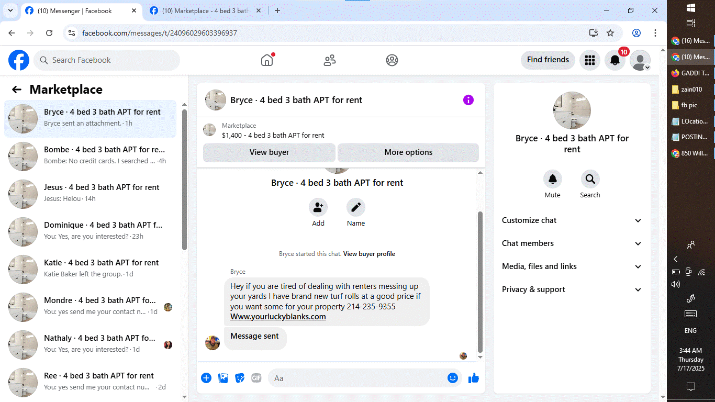715x402 pixels.
Task: Click the Search Facebook input field
Action: click(x=107, y=60)
